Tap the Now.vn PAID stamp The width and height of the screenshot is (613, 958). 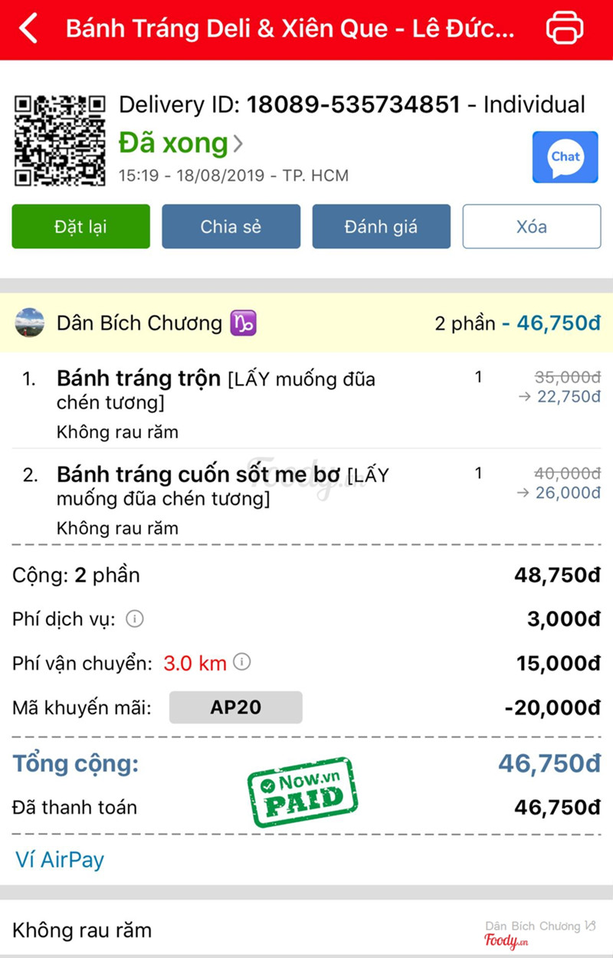303,792
